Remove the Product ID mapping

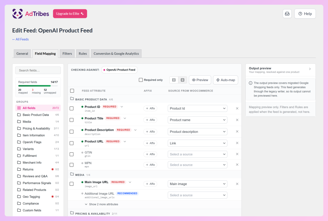point(237,108)
